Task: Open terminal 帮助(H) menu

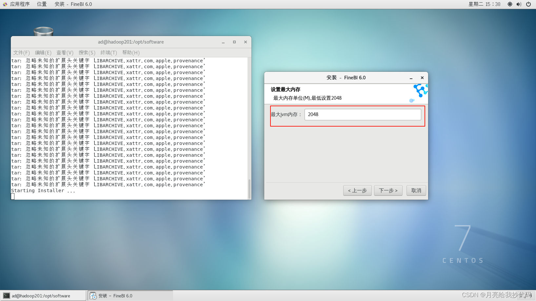Action: [131, 52]
